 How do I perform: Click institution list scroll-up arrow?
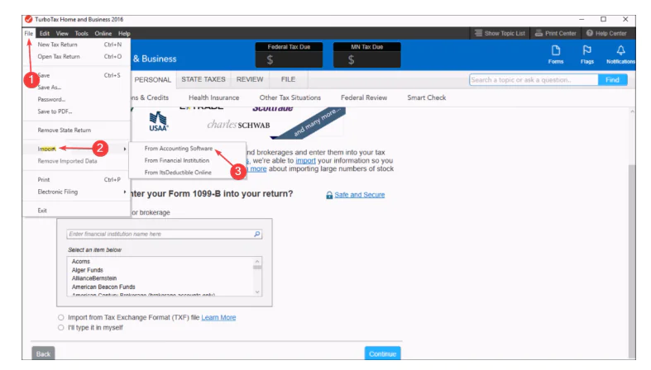(x=257, y=261)
